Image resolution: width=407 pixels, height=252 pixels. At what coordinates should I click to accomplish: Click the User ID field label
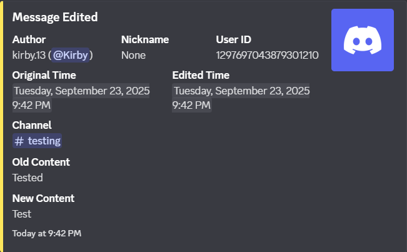[233, 39]
